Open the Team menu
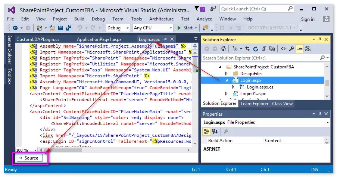The image size is (337, 177). tap(118, 19)
